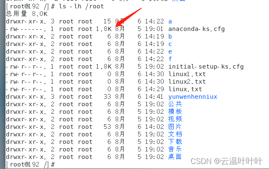
Task: Click the 图片 directory name
Action: pos(175,127)
